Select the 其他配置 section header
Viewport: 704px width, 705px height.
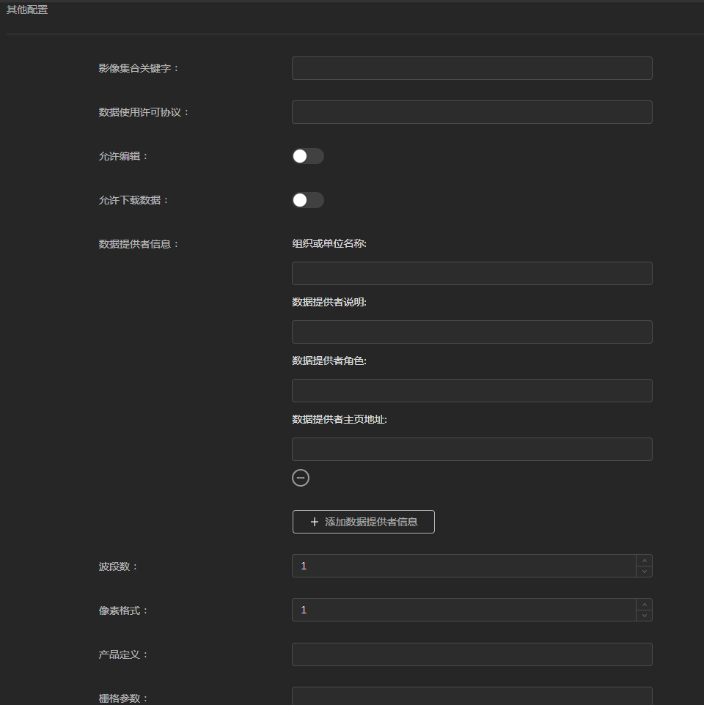point(27,10)
